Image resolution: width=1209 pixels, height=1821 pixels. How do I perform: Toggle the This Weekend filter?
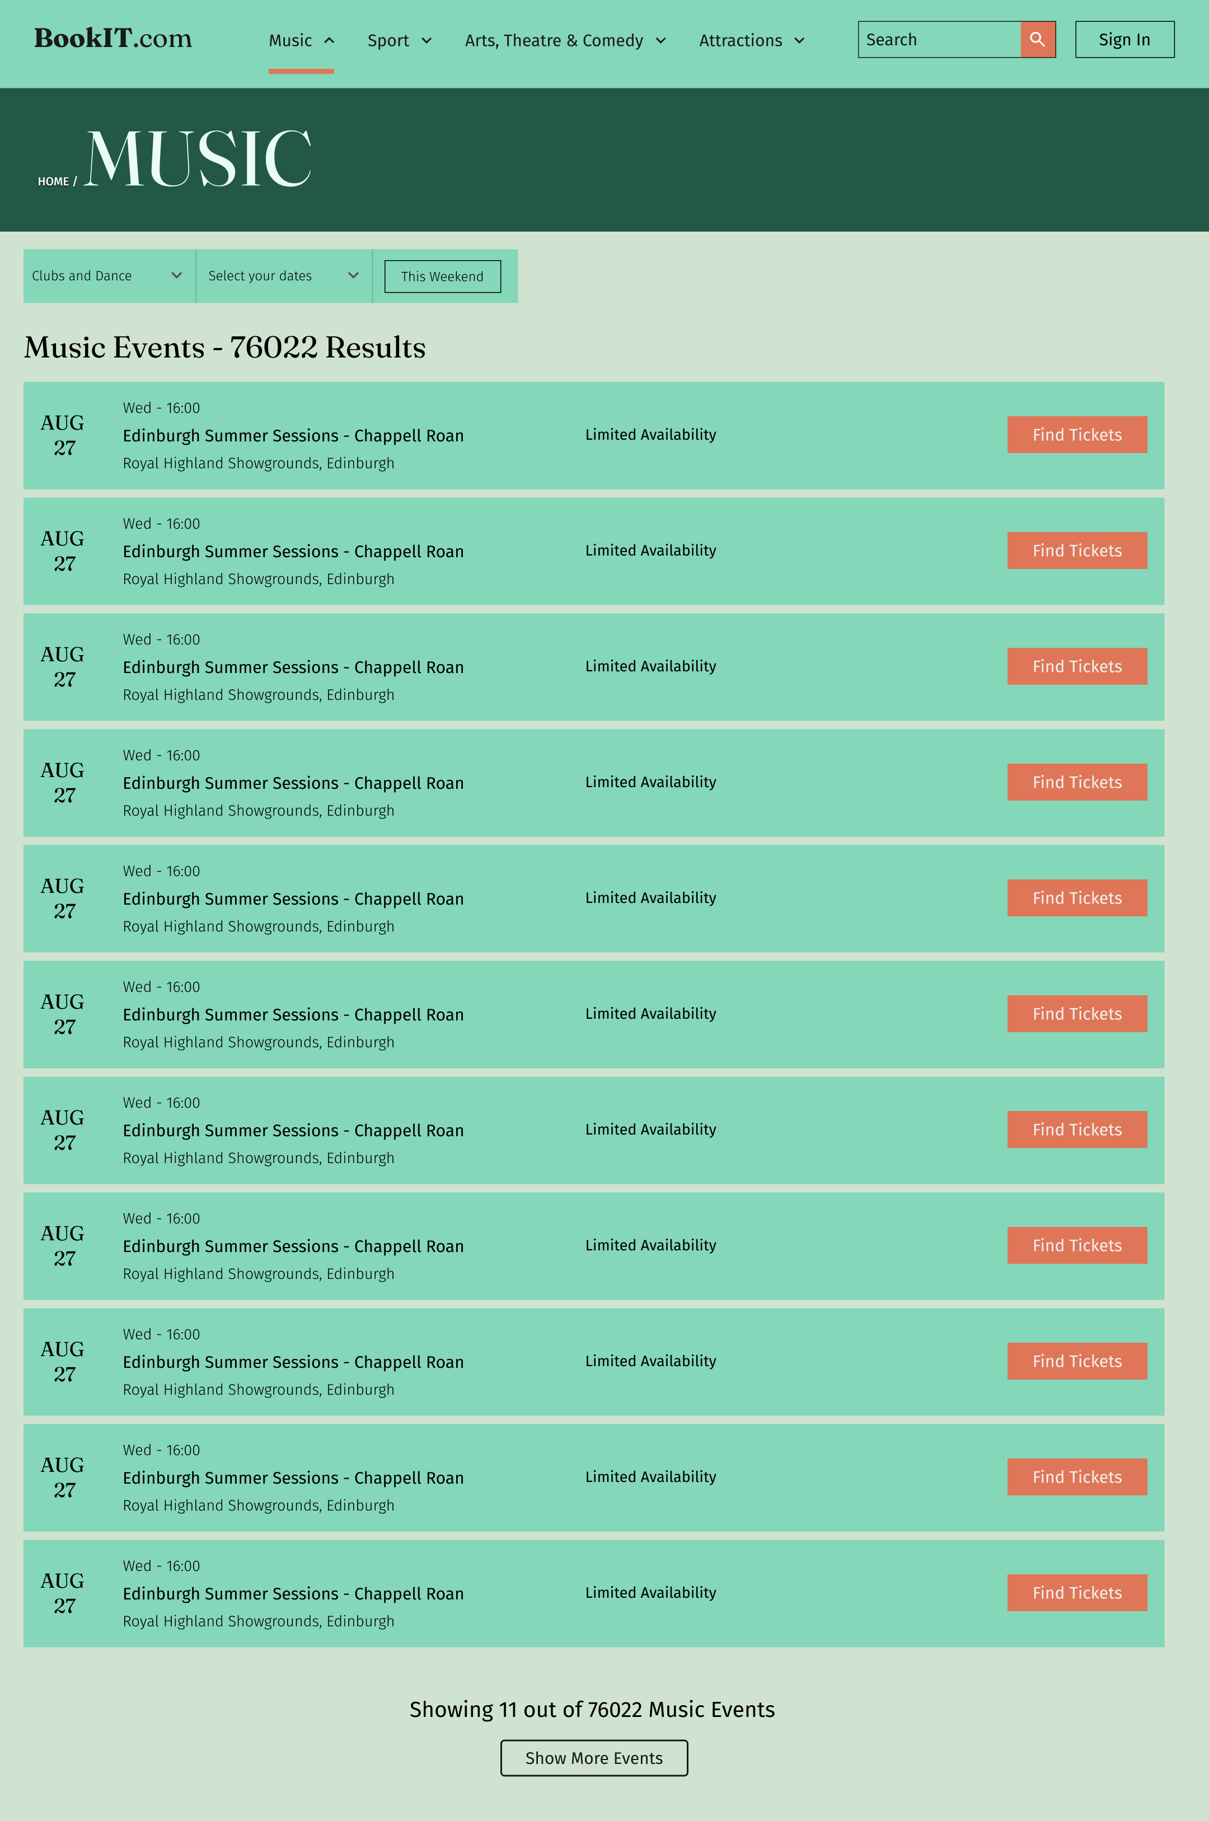(442, 277)
